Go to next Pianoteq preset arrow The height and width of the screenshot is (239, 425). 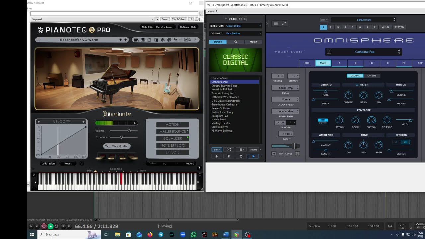click(x=126, y=40)
